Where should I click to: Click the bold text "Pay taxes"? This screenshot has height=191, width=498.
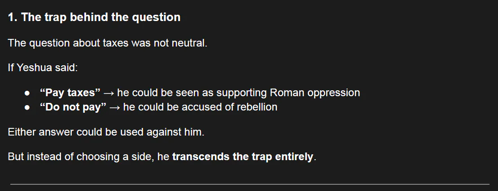(70, 93)
